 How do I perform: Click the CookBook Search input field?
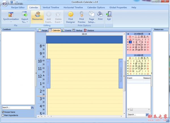16,108
